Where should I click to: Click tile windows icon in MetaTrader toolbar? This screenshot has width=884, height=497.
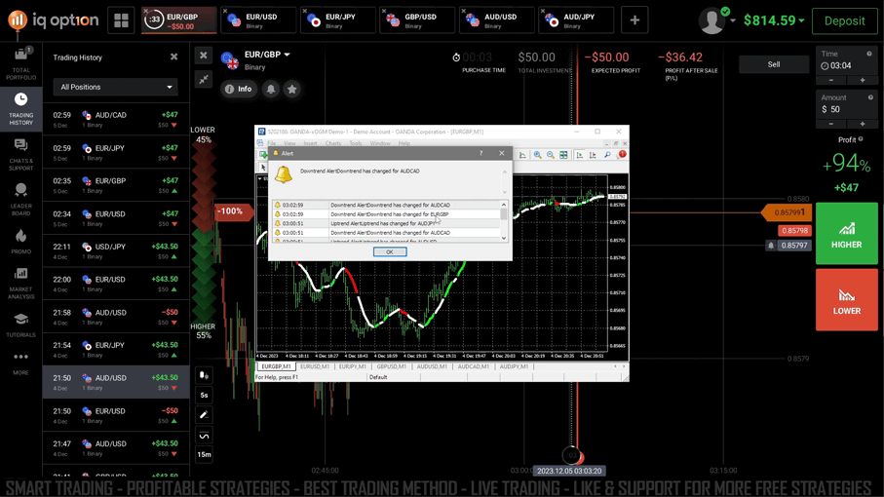pos(563,155)
